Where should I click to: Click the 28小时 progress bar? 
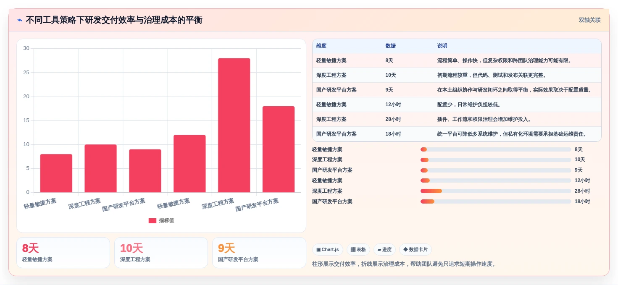pyautogui.click(x=496, y=191)
